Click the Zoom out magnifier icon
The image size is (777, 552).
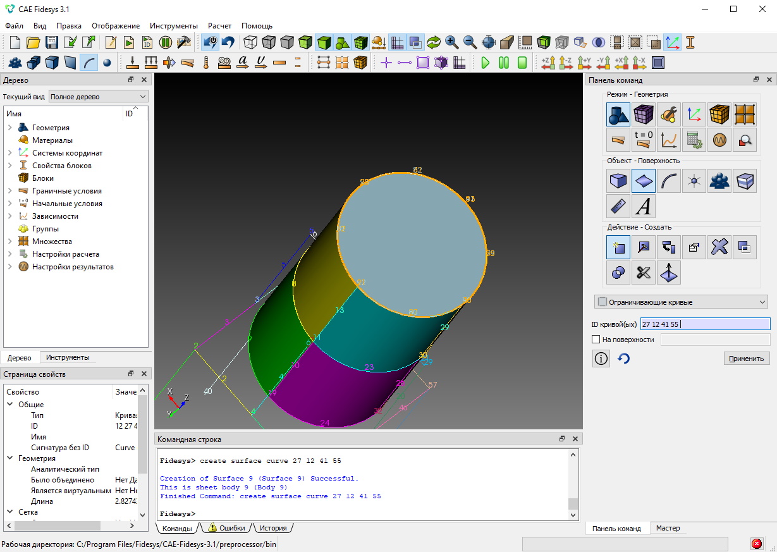[x=470, y=42]
